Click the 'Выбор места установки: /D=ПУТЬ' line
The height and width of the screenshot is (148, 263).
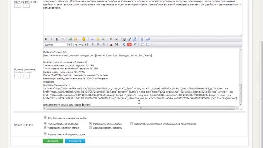64,72
